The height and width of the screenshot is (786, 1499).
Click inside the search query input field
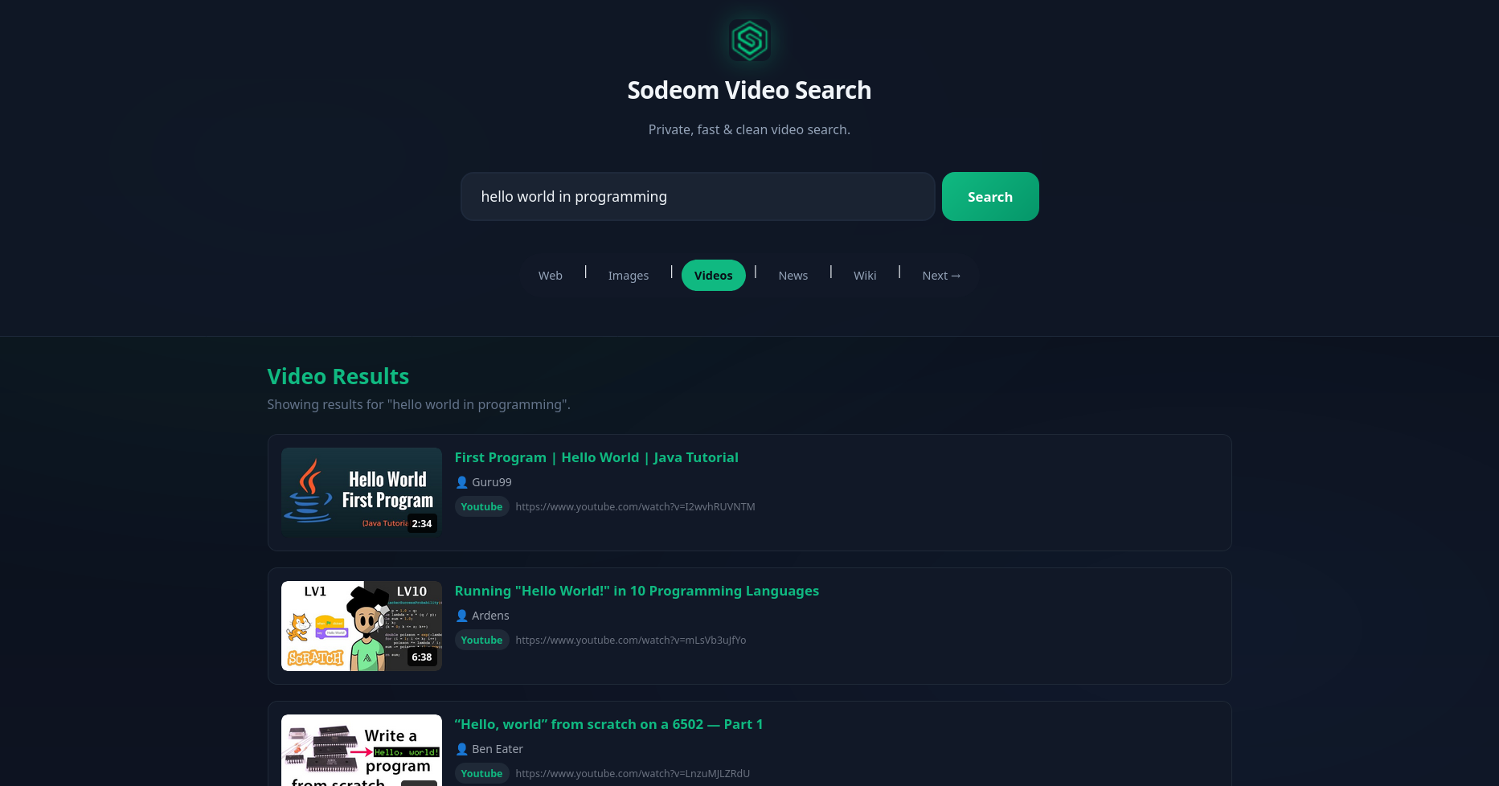pyautogui.click(x=698, y=196)
